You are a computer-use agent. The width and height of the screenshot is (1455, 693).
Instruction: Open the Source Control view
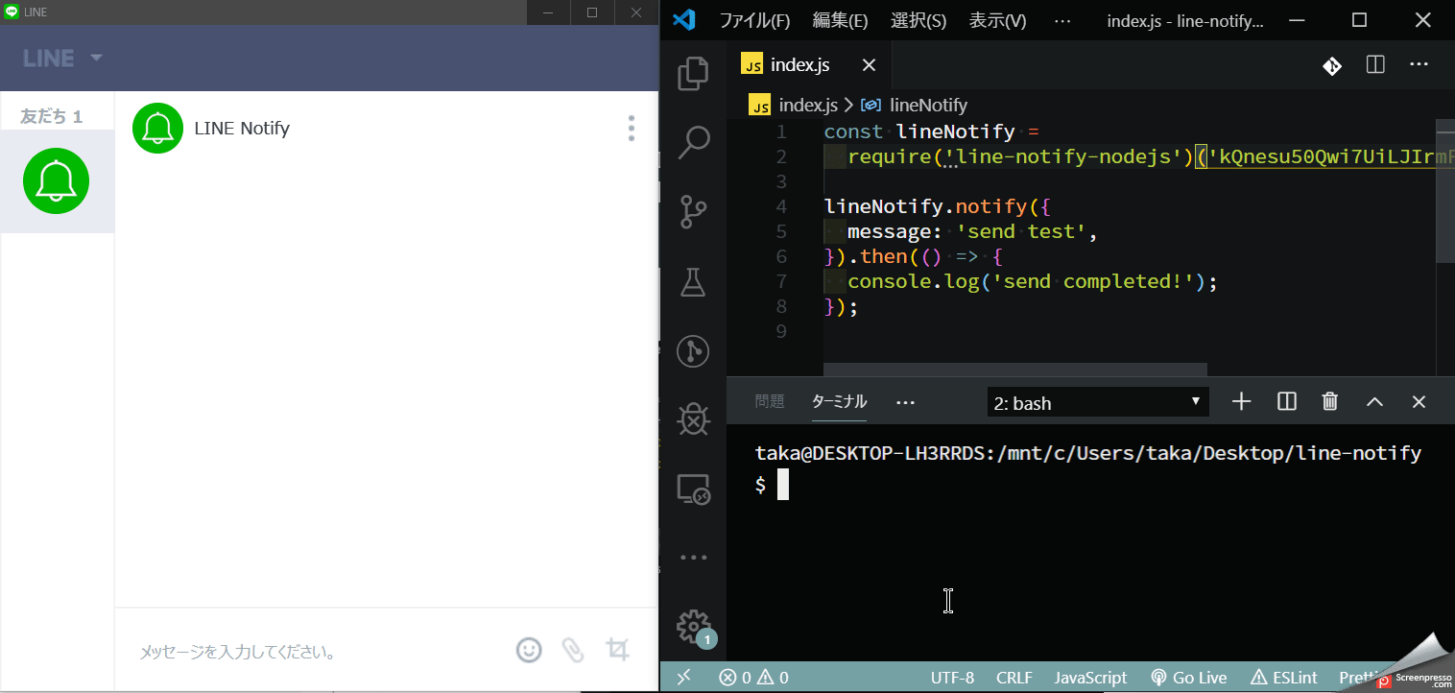(693, 211)
